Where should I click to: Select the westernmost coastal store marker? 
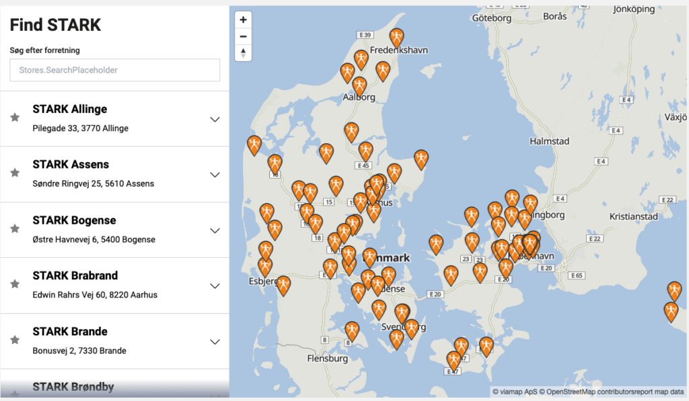pos(254,145)
